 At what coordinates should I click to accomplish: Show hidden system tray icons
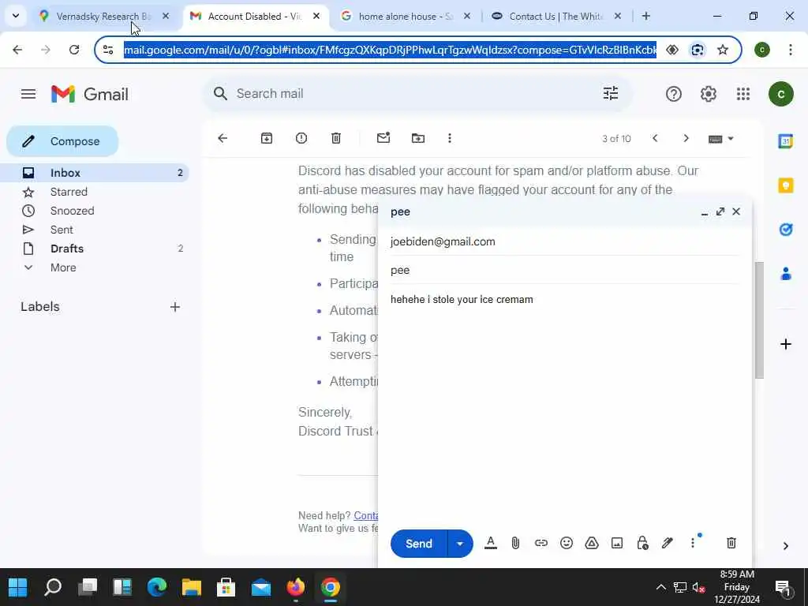(660, 587)
